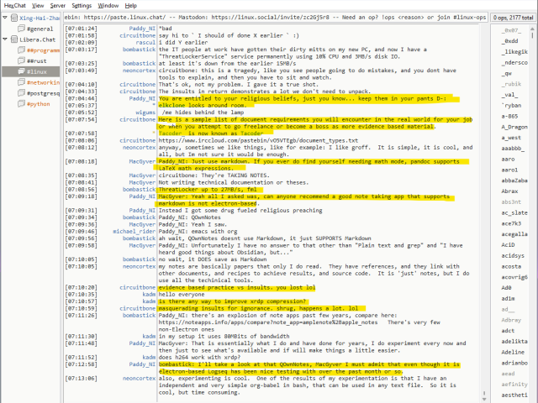
Task: Open the Server menu
Action: click(x=57, y=5)
